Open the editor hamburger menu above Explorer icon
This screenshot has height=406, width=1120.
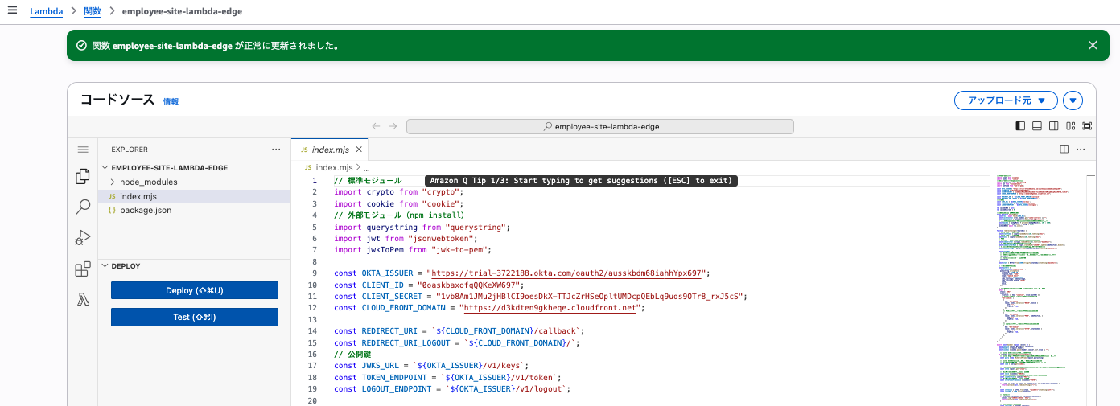pos(82,150)
